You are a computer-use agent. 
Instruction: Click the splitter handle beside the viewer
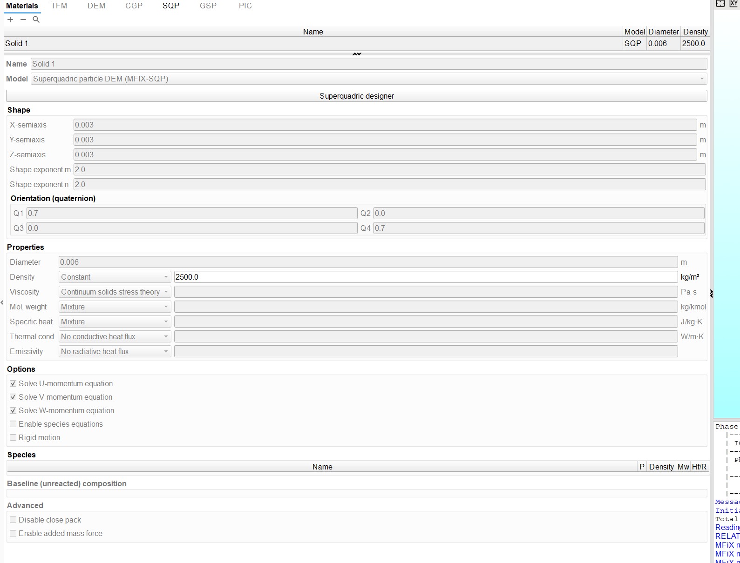pos(711,294)
